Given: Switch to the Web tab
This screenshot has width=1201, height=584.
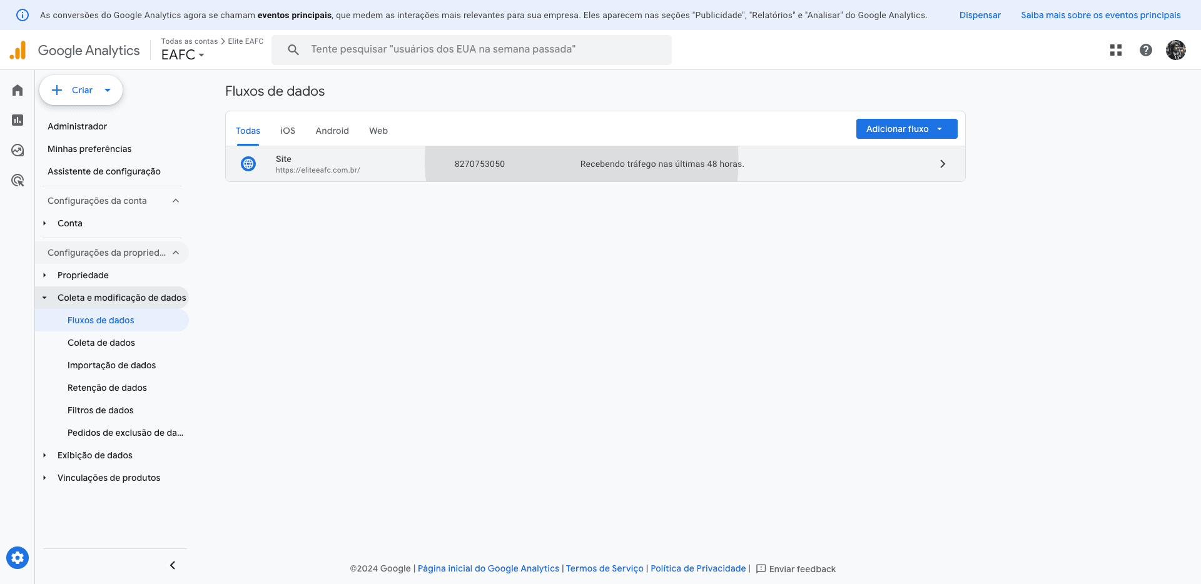Looking at the screenshot, I should tap(378, 131).
